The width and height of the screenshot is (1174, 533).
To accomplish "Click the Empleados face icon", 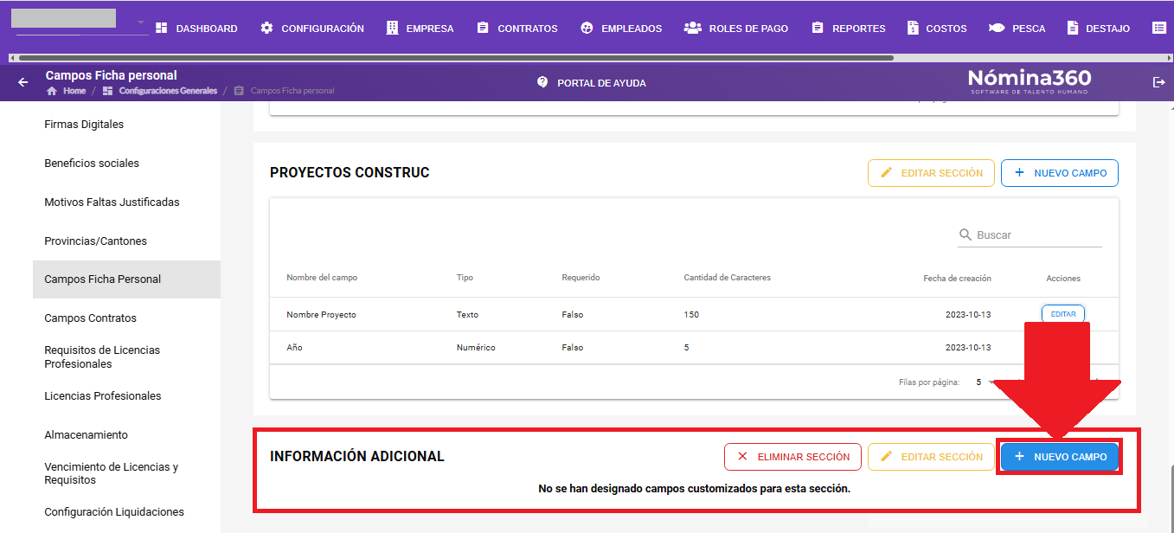I will tap(587, 29).
